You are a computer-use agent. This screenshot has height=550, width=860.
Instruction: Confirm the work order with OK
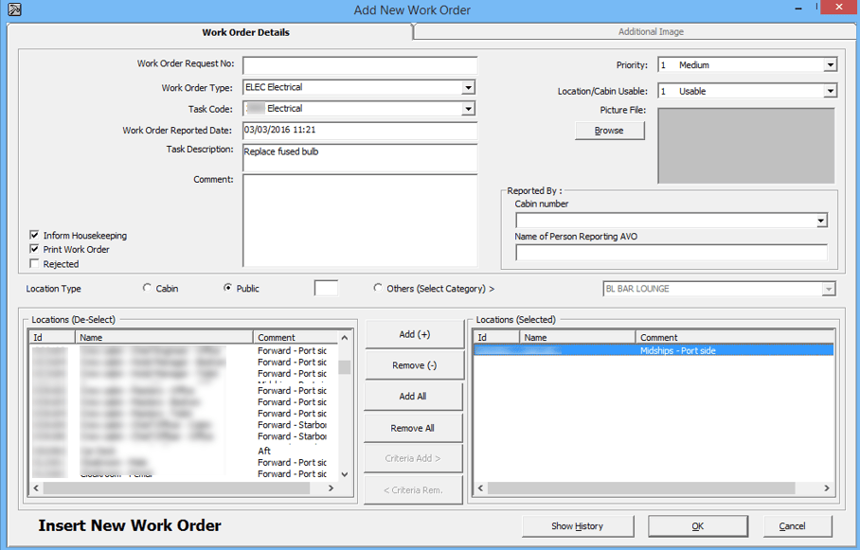[697, 525]
